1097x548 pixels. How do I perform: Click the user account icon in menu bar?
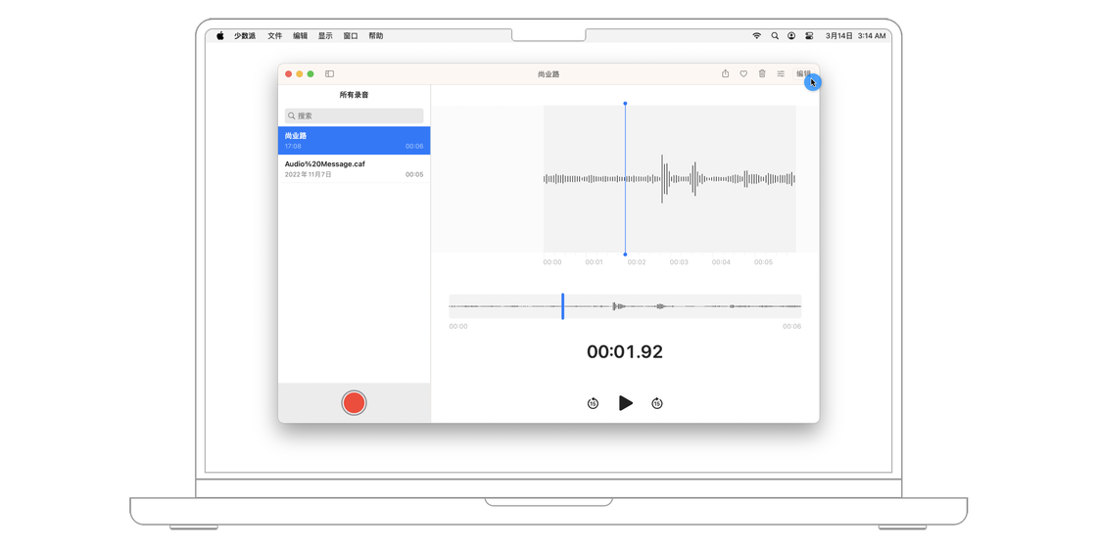tap(791, 35)
